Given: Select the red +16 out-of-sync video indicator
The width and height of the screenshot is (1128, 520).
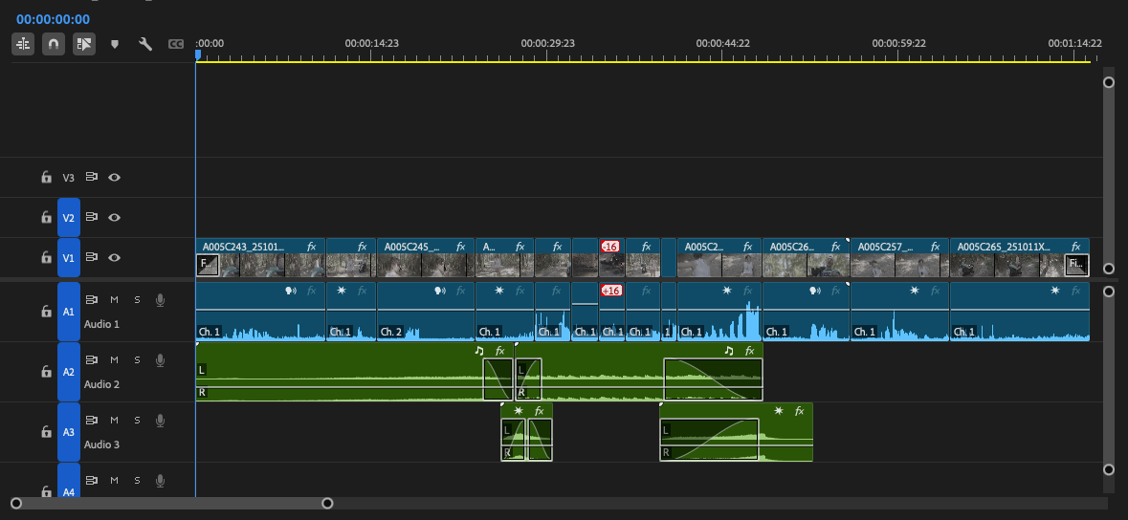Looking at the screenshot, I should pos(610,247).
